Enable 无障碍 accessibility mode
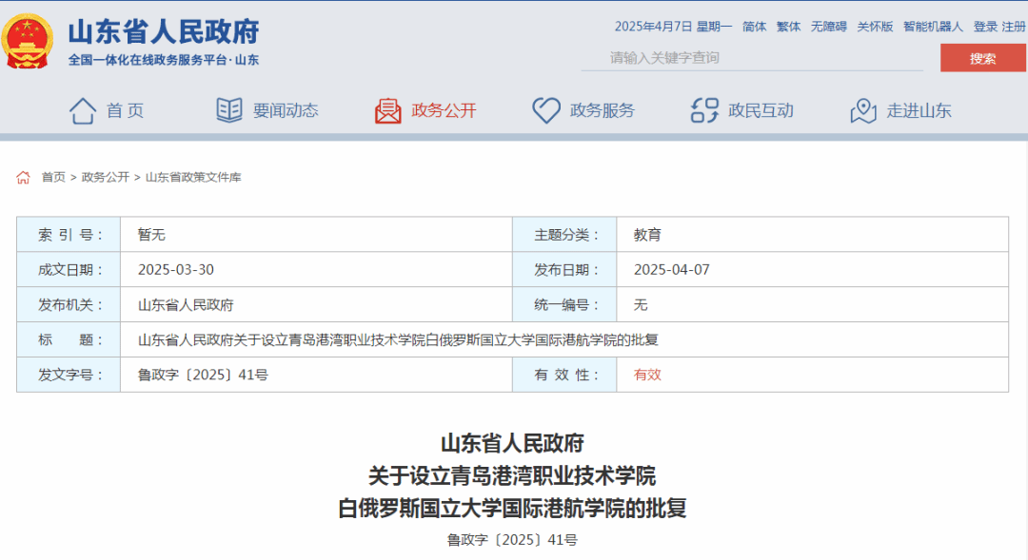Image resolution: width=1028 pixels, height=560 pixels. click(828, 27)
